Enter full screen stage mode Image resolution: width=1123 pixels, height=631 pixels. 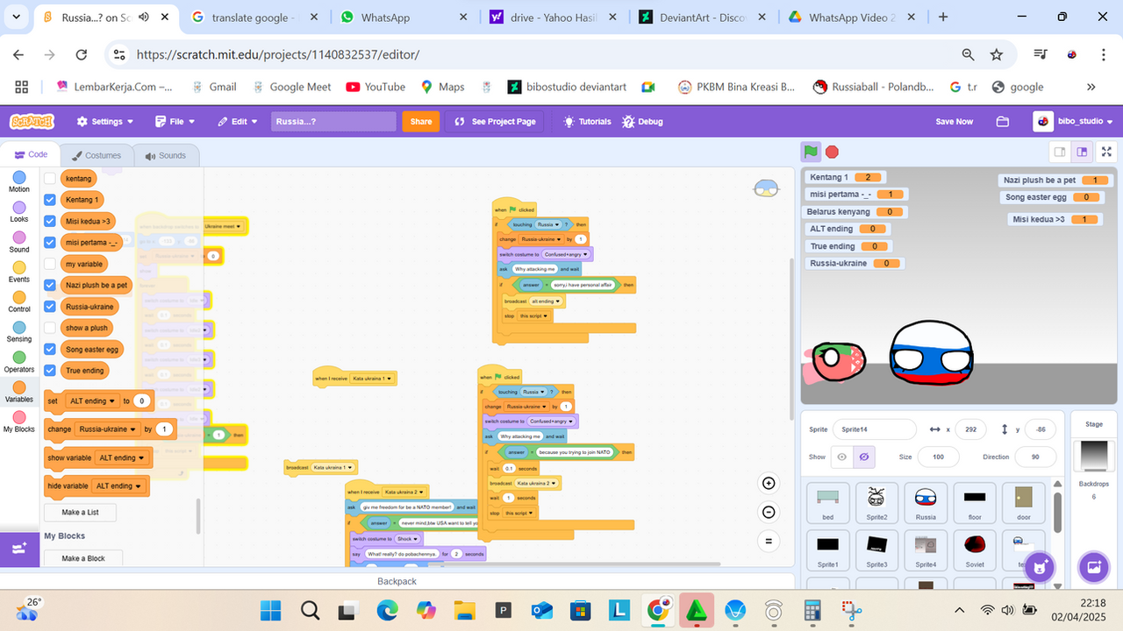(x=1106, y=152)
